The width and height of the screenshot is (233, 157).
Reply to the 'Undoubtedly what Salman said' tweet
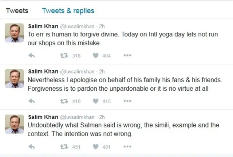point(31,147)
